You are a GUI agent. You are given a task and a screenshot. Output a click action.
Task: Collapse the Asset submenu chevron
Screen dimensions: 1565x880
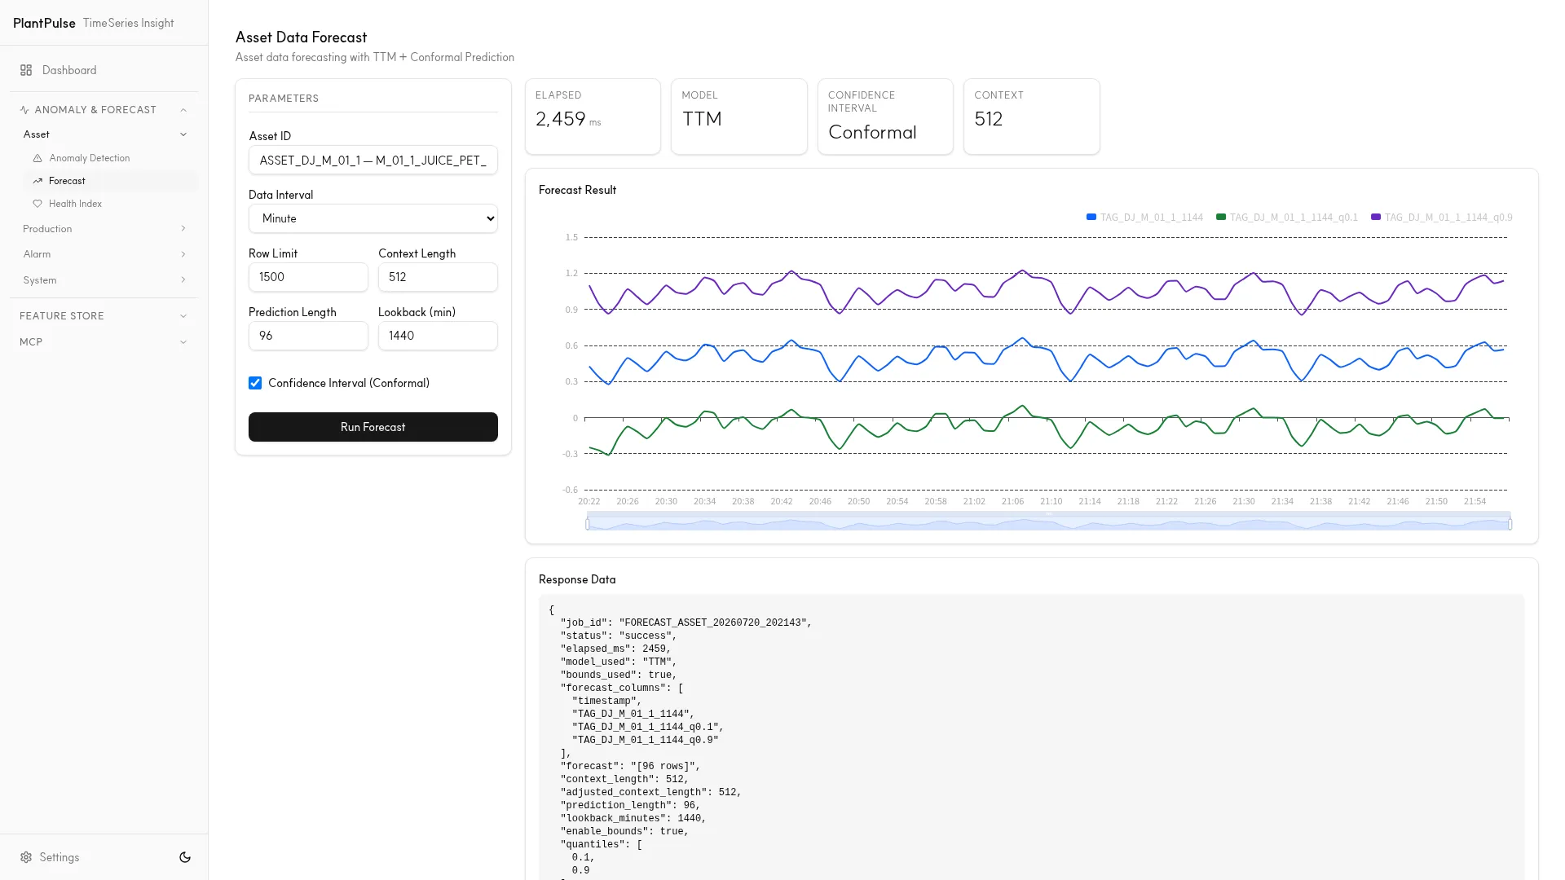pos(183,134)
